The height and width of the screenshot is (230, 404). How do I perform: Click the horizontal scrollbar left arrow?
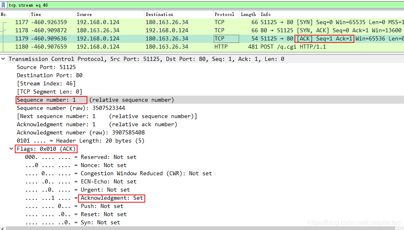[x=2, y=228]
